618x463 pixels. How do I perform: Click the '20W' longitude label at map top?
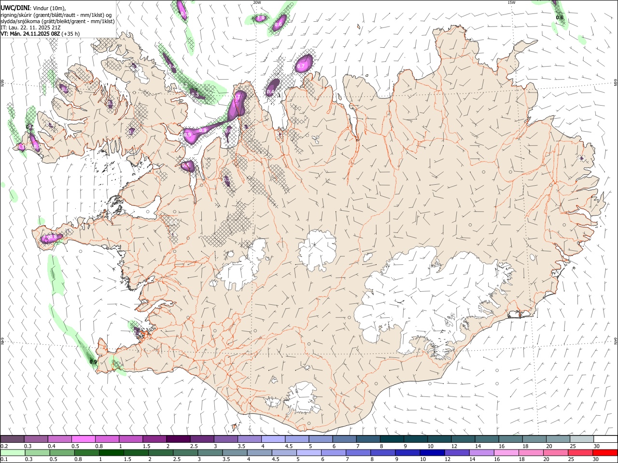pos(257,2)
